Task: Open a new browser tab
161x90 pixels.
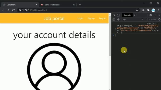Action: (80, 5)
